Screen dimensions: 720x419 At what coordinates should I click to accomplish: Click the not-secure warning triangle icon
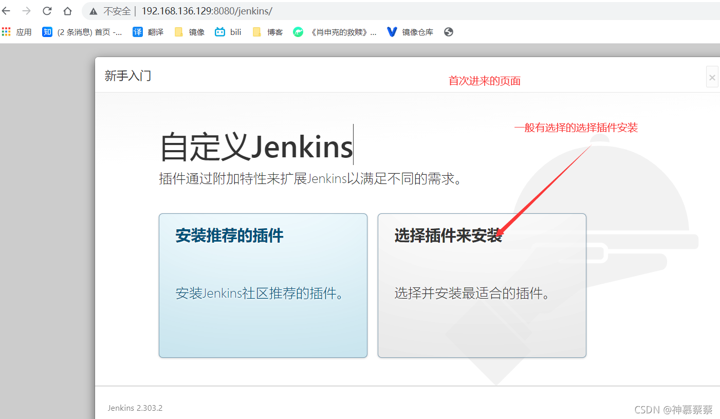94,11
